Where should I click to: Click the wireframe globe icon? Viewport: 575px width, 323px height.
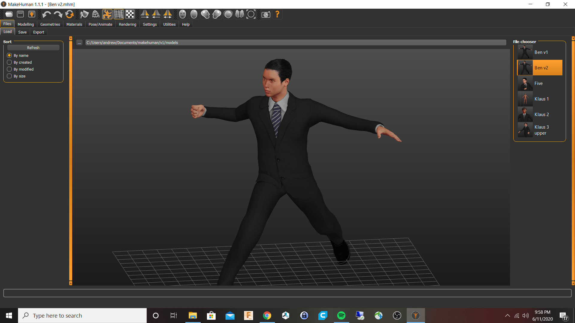96,14
